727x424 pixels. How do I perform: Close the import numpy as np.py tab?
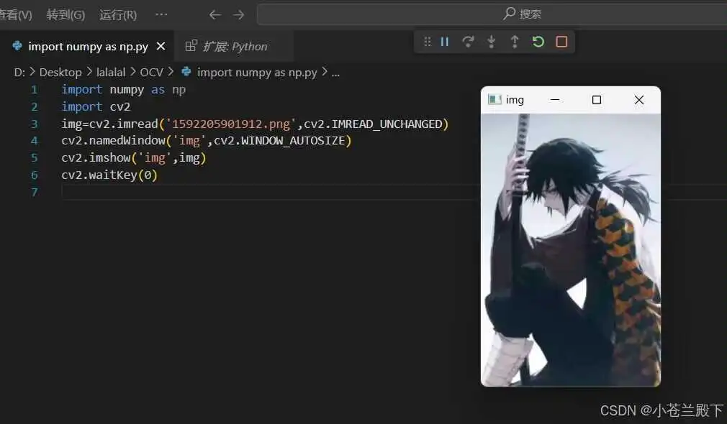(x=161, y=46)
